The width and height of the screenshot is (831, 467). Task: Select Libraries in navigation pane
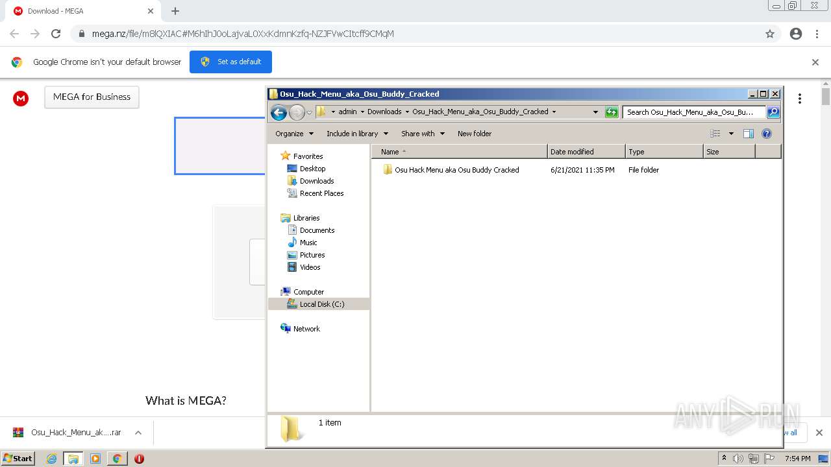306,218
